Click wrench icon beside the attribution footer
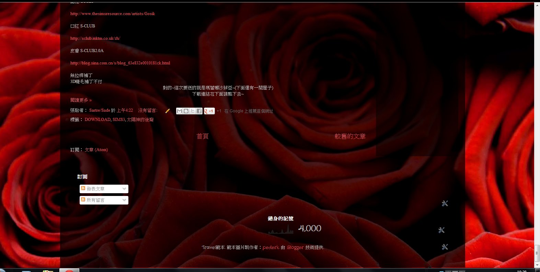This screenshot has width=540, height=272. tap(445, 247)
